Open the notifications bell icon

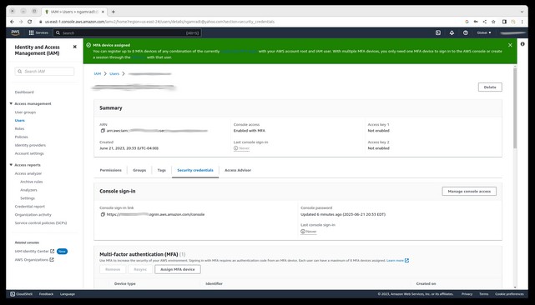point(452,32)
